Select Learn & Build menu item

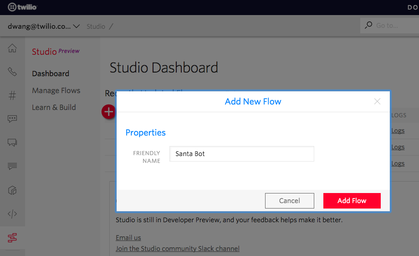pyautogui.click(x=54, y=107)
